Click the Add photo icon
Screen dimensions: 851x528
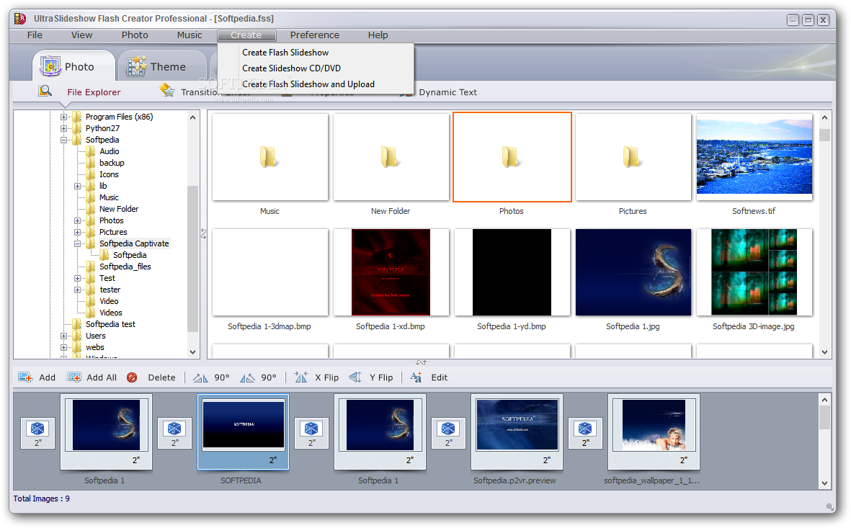tap(25, 377)
